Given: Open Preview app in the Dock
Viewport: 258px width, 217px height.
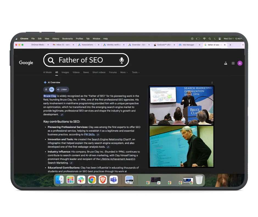Looking at the screenshot, I should click(x=129, y=180).
